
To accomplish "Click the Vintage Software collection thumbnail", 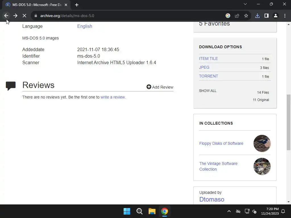I will 262,166.
